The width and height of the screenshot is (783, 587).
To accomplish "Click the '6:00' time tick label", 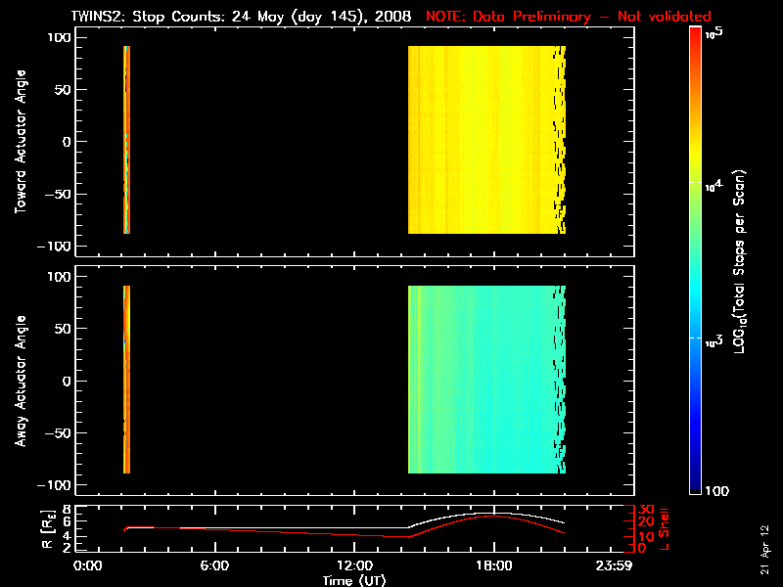I will tap(214, 565).
